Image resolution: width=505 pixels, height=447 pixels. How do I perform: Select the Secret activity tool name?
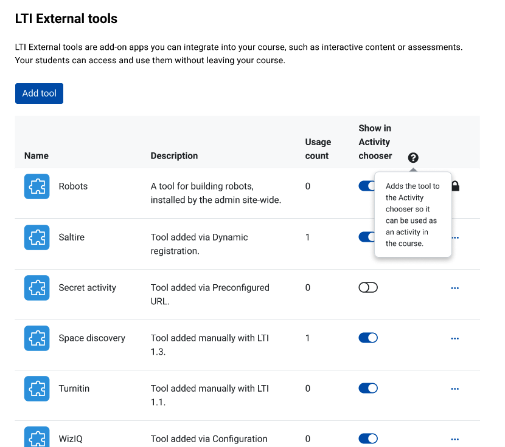[87, 287]
